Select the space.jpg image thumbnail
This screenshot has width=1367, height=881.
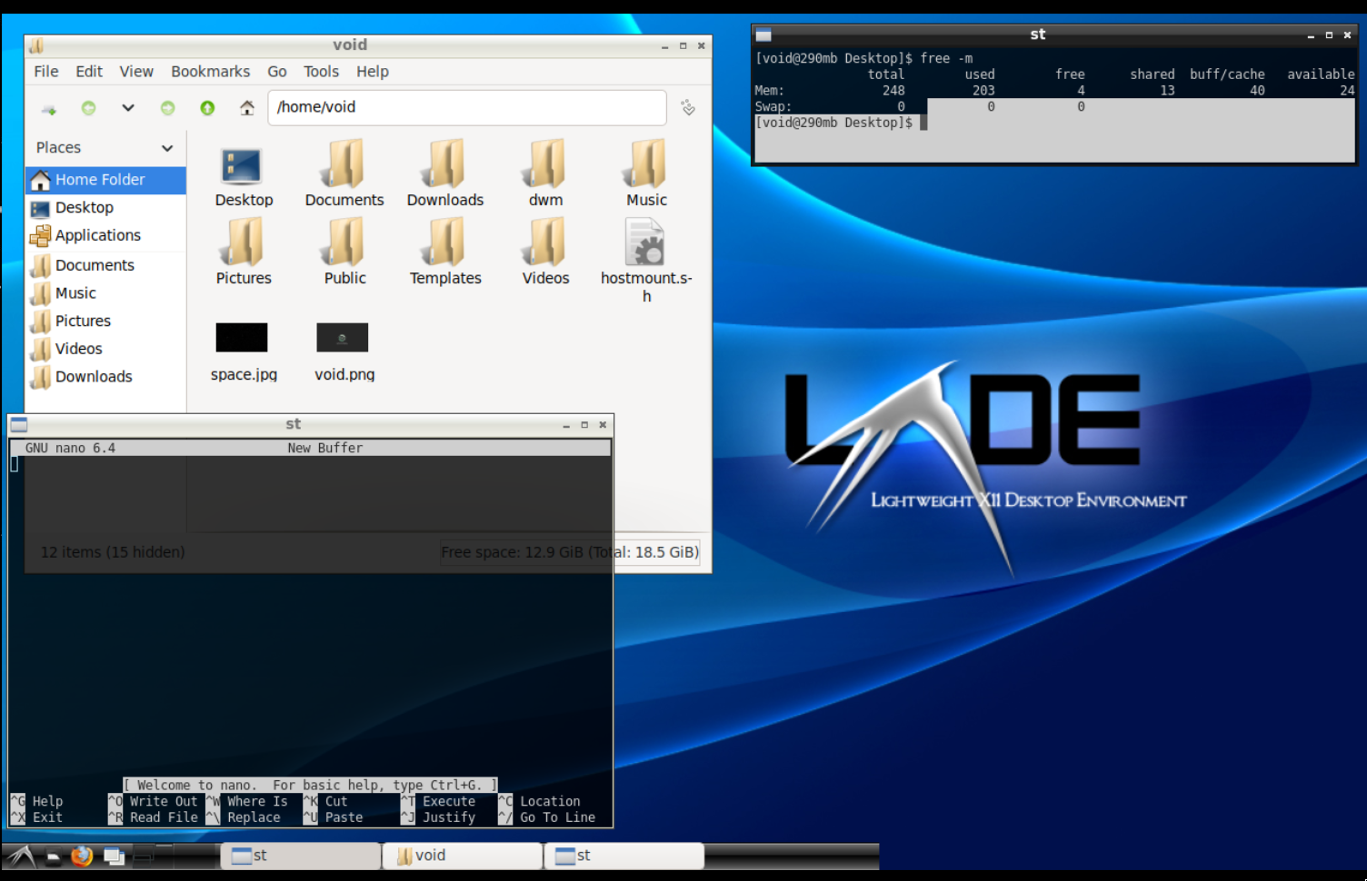point(242,337)
